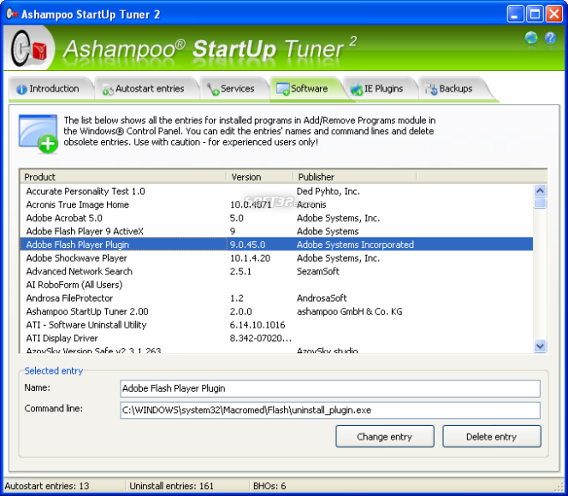Click the window icon on Software tab
This screenshot has height=496, width=568.
[x=283, y=89]
